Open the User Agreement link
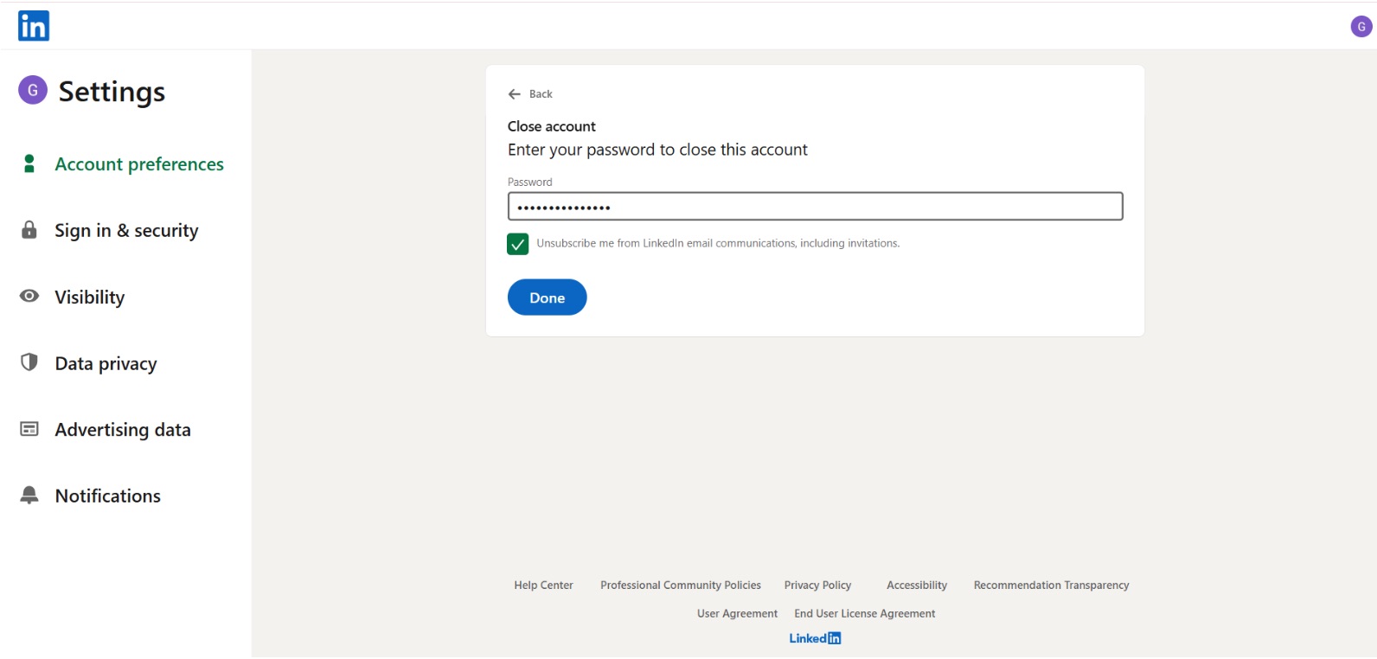Image resolution: width=1377 pixels, height=659 pixels. (x=737, y=614)
